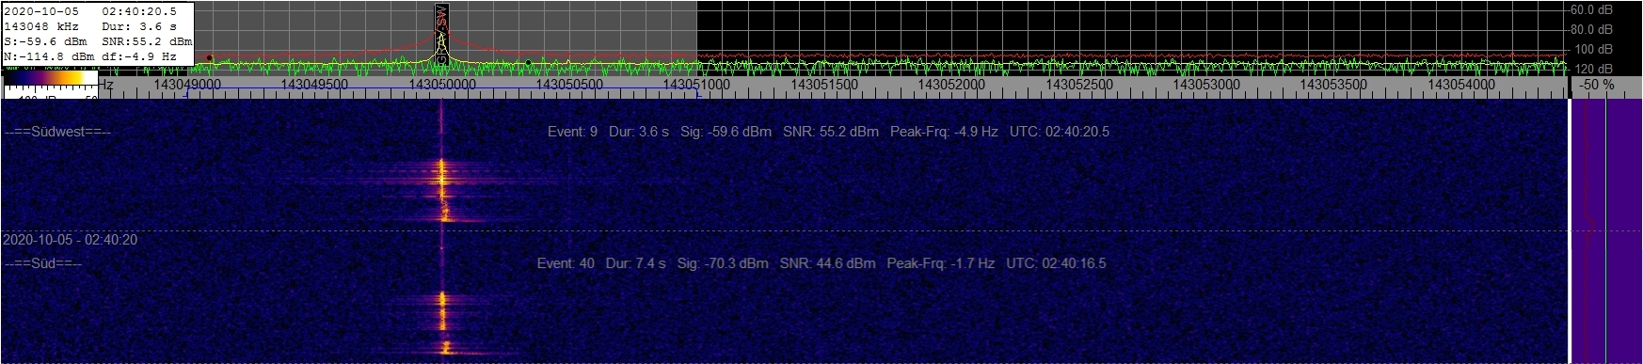The width and height of the screenshot is (1643, 364).
Task: Click the Event 40 info line
Action: click(821, 263)
